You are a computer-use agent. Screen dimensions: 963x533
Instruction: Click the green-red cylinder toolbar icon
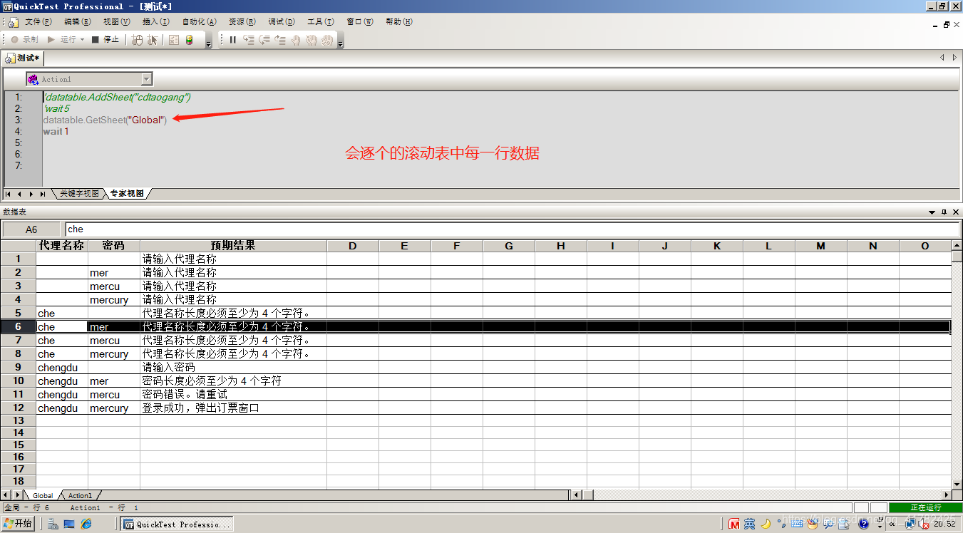click(189, 40)
